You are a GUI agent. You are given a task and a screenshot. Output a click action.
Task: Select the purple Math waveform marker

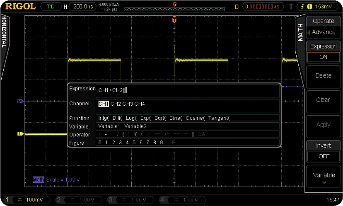pos(19,101)
